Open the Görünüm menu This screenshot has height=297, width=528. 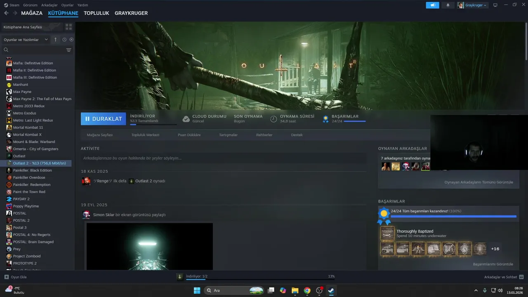coord(31,5)
